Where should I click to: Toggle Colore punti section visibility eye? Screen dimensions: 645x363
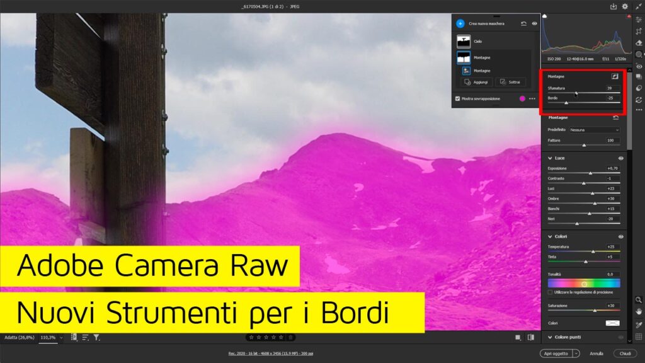tap(620, 337)
